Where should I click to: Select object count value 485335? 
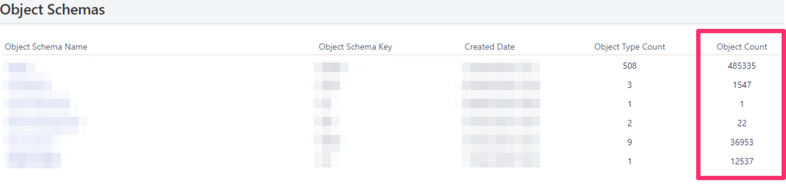(741, 66)
